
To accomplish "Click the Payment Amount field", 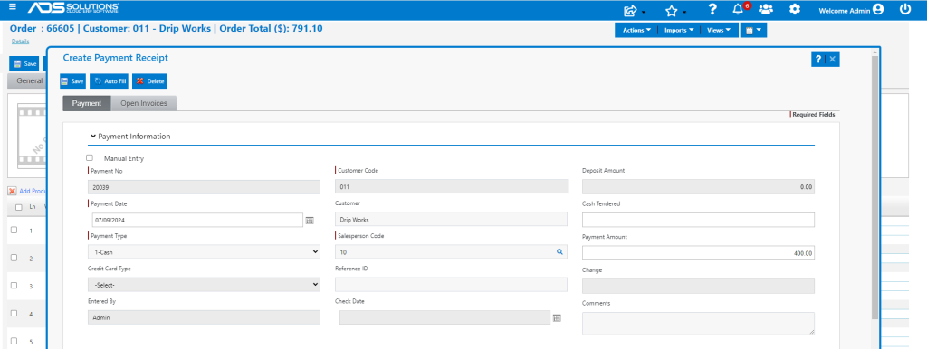I will 698,253.
